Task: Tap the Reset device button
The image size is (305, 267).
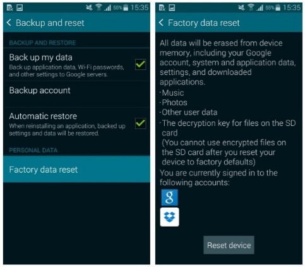Action: pos(229,245)
